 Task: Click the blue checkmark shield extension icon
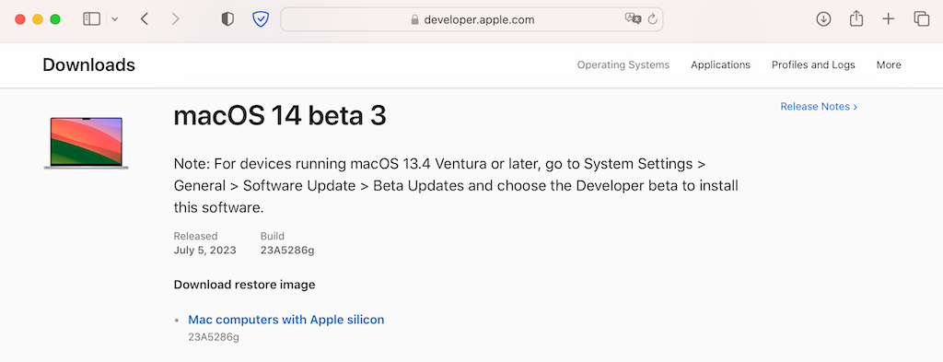261,19
